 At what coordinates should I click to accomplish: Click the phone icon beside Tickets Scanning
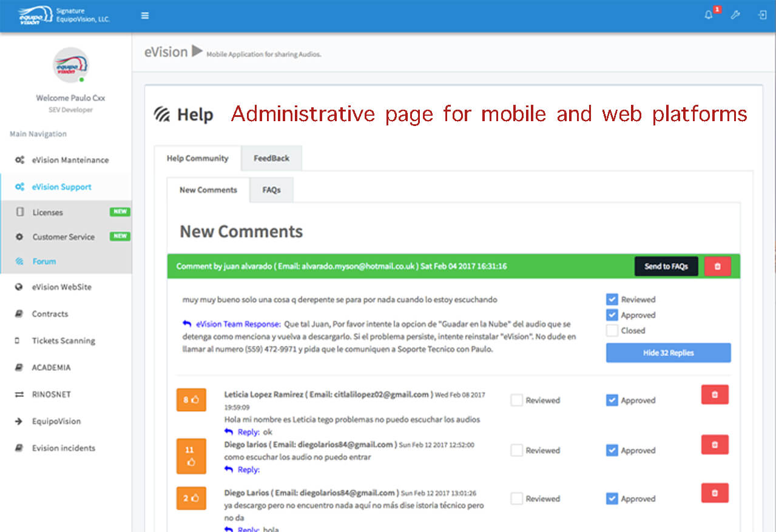tap(18, 341)
